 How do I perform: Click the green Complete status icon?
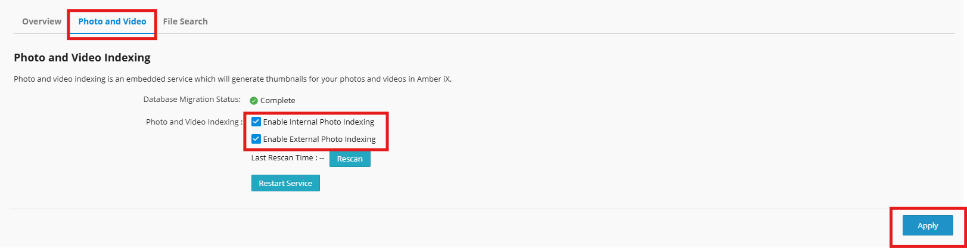[x=254, y=101]
